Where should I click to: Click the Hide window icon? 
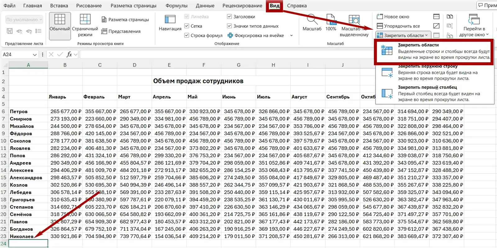436,26
